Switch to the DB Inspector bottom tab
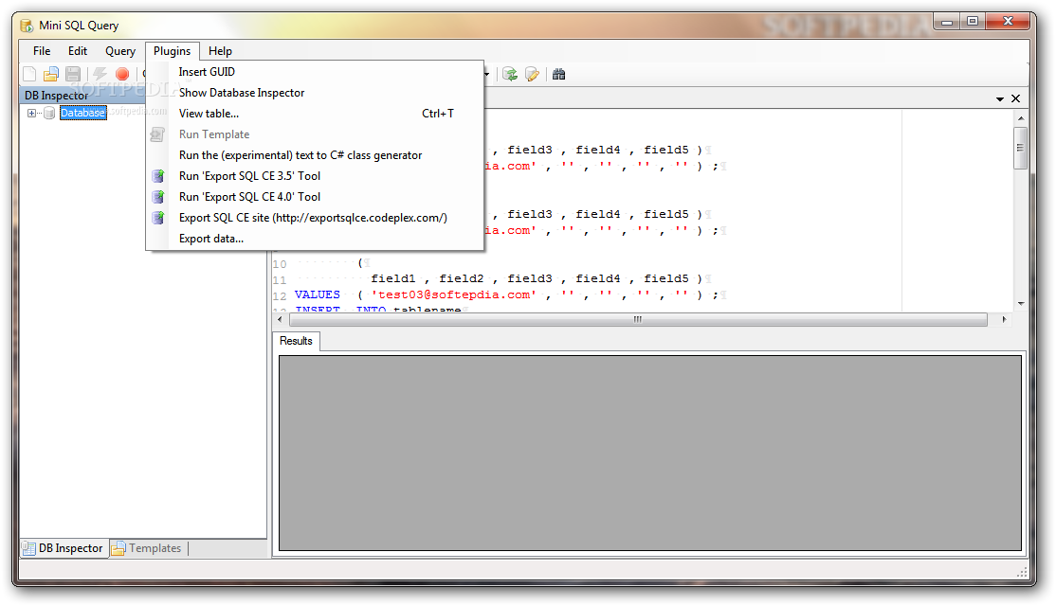 64,548
